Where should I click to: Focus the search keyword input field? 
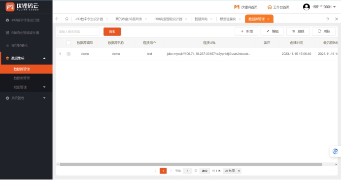click(x=78, y=31)
